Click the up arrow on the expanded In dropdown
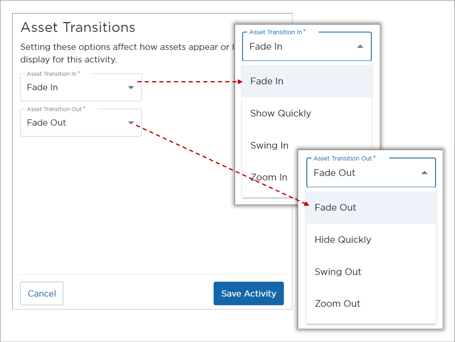 click(x=360, y=46)
